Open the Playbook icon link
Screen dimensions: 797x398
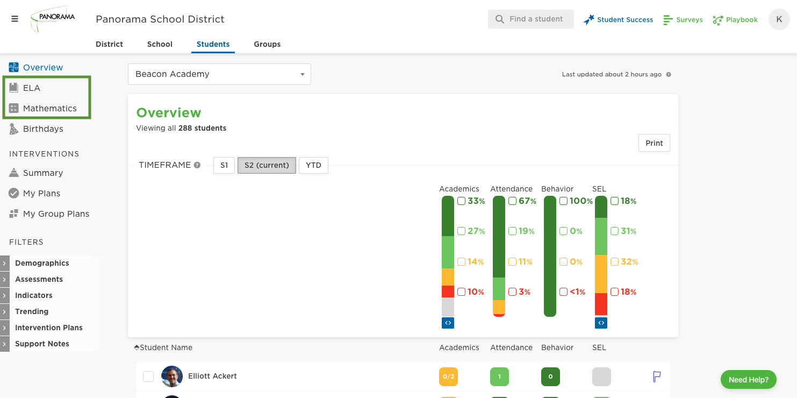click(x=717, y=20)
